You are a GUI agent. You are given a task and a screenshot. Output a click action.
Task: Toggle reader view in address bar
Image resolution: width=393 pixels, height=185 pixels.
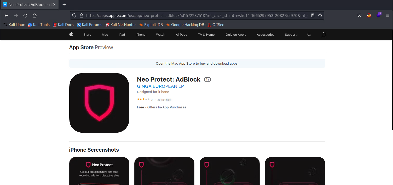[313, 15]
